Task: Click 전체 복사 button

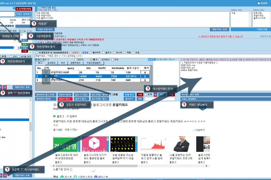Action: point(129,95)
